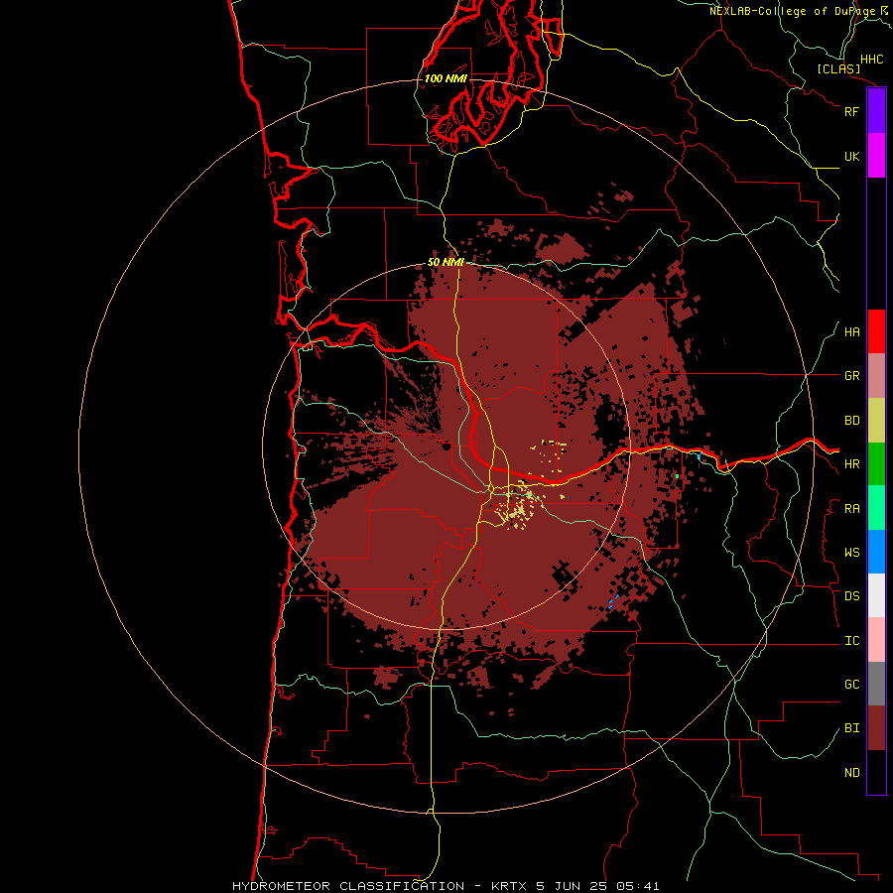Click the RF legend label
Screen dimensions: 893x893
851,111
